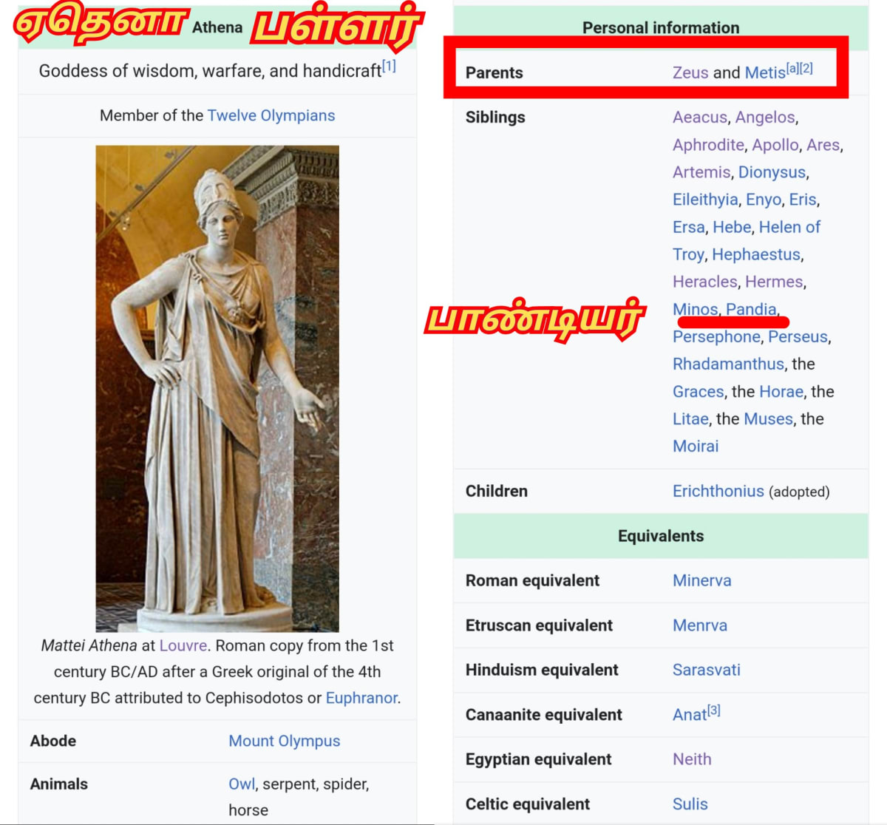Open the Mount Olympus link
Image resolution: width=887 pixels, height=825 pixels.
(x=285, y=741)
